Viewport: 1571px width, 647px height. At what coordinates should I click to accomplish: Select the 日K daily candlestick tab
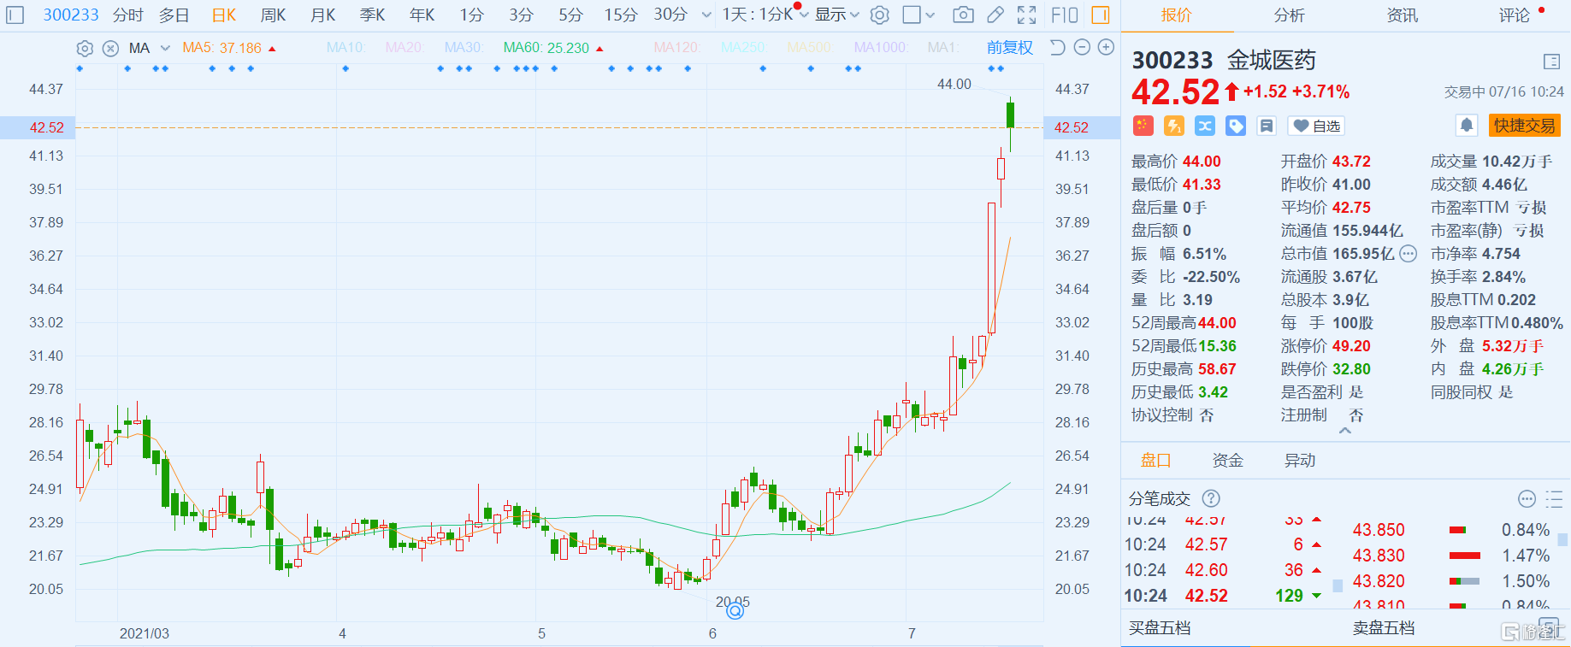(224, 15)
